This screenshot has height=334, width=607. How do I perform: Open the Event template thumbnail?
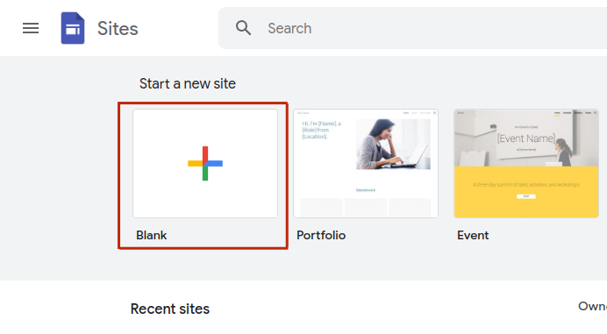(526, 163)
